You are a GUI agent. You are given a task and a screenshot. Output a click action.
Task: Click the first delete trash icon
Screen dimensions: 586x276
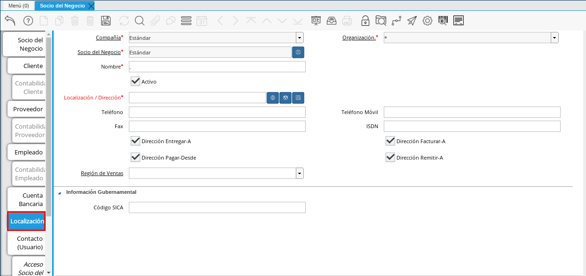coord(75,21)
